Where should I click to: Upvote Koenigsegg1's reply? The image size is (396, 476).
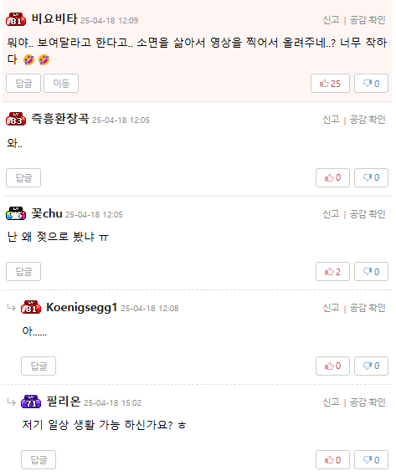tap(332, 366)
